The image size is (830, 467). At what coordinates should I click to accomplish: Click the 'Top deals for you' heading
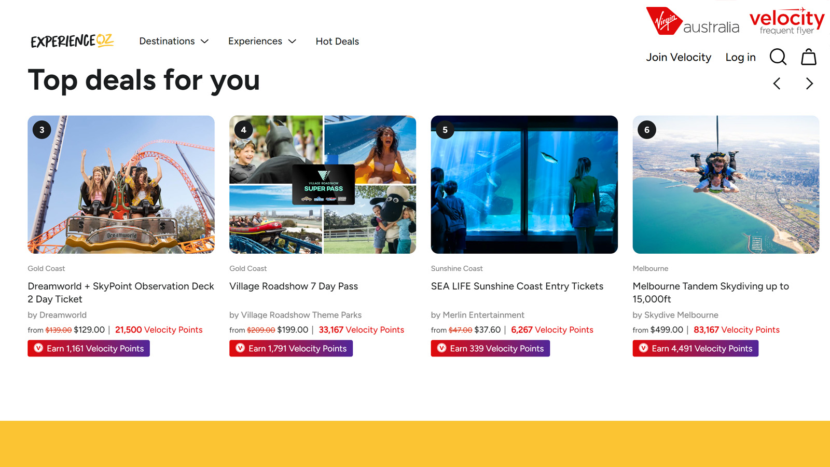(x=144, y=80)
